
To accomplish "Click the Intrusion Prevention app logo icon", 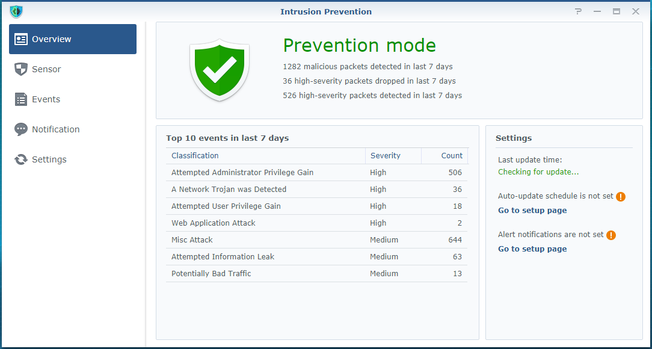I will (x=16, y=11).
